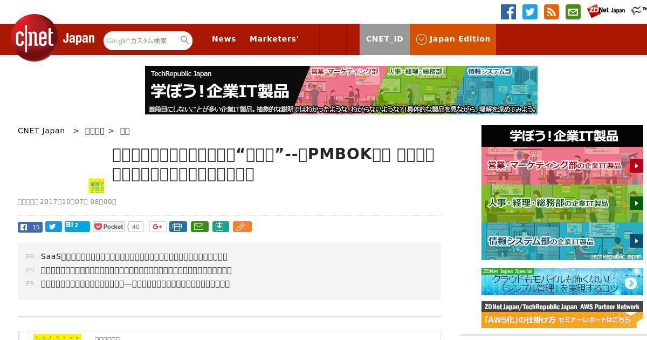This screenshot has height=340, width=647.
Task: Save article to Pocket
Action: [109, 227]
